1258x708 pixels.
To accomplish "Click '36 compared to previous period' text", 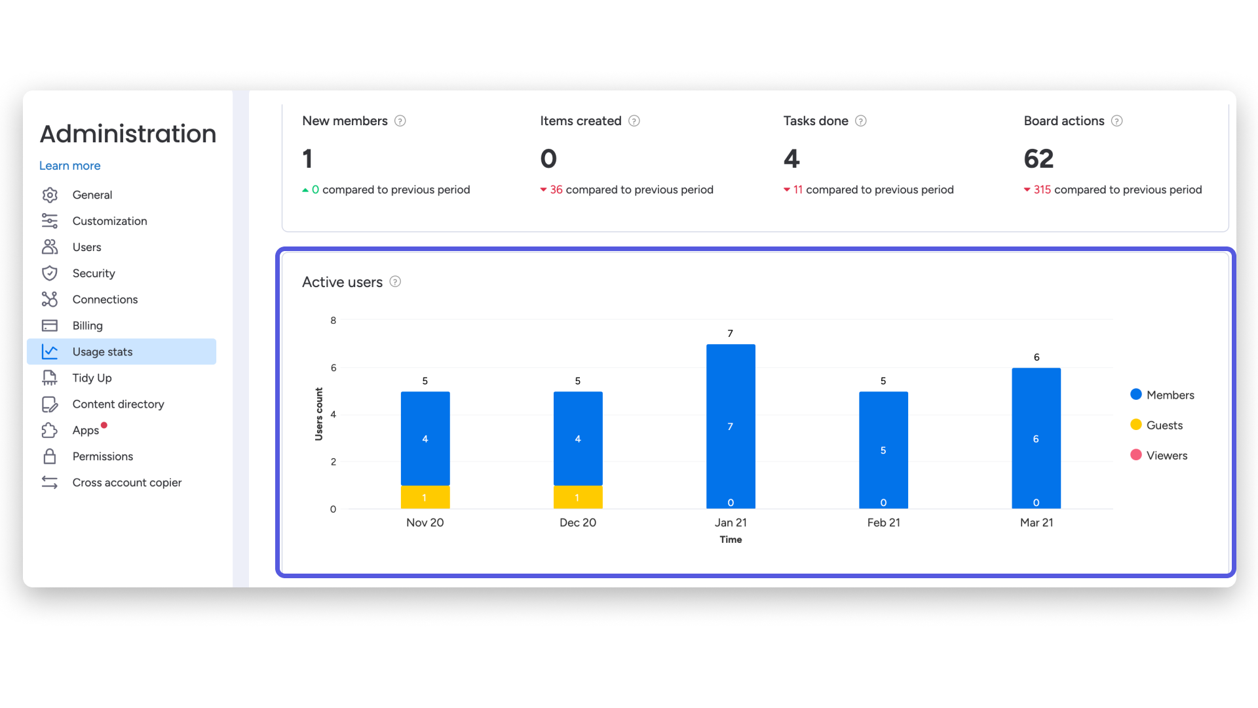I will click(x=632, y=189).
